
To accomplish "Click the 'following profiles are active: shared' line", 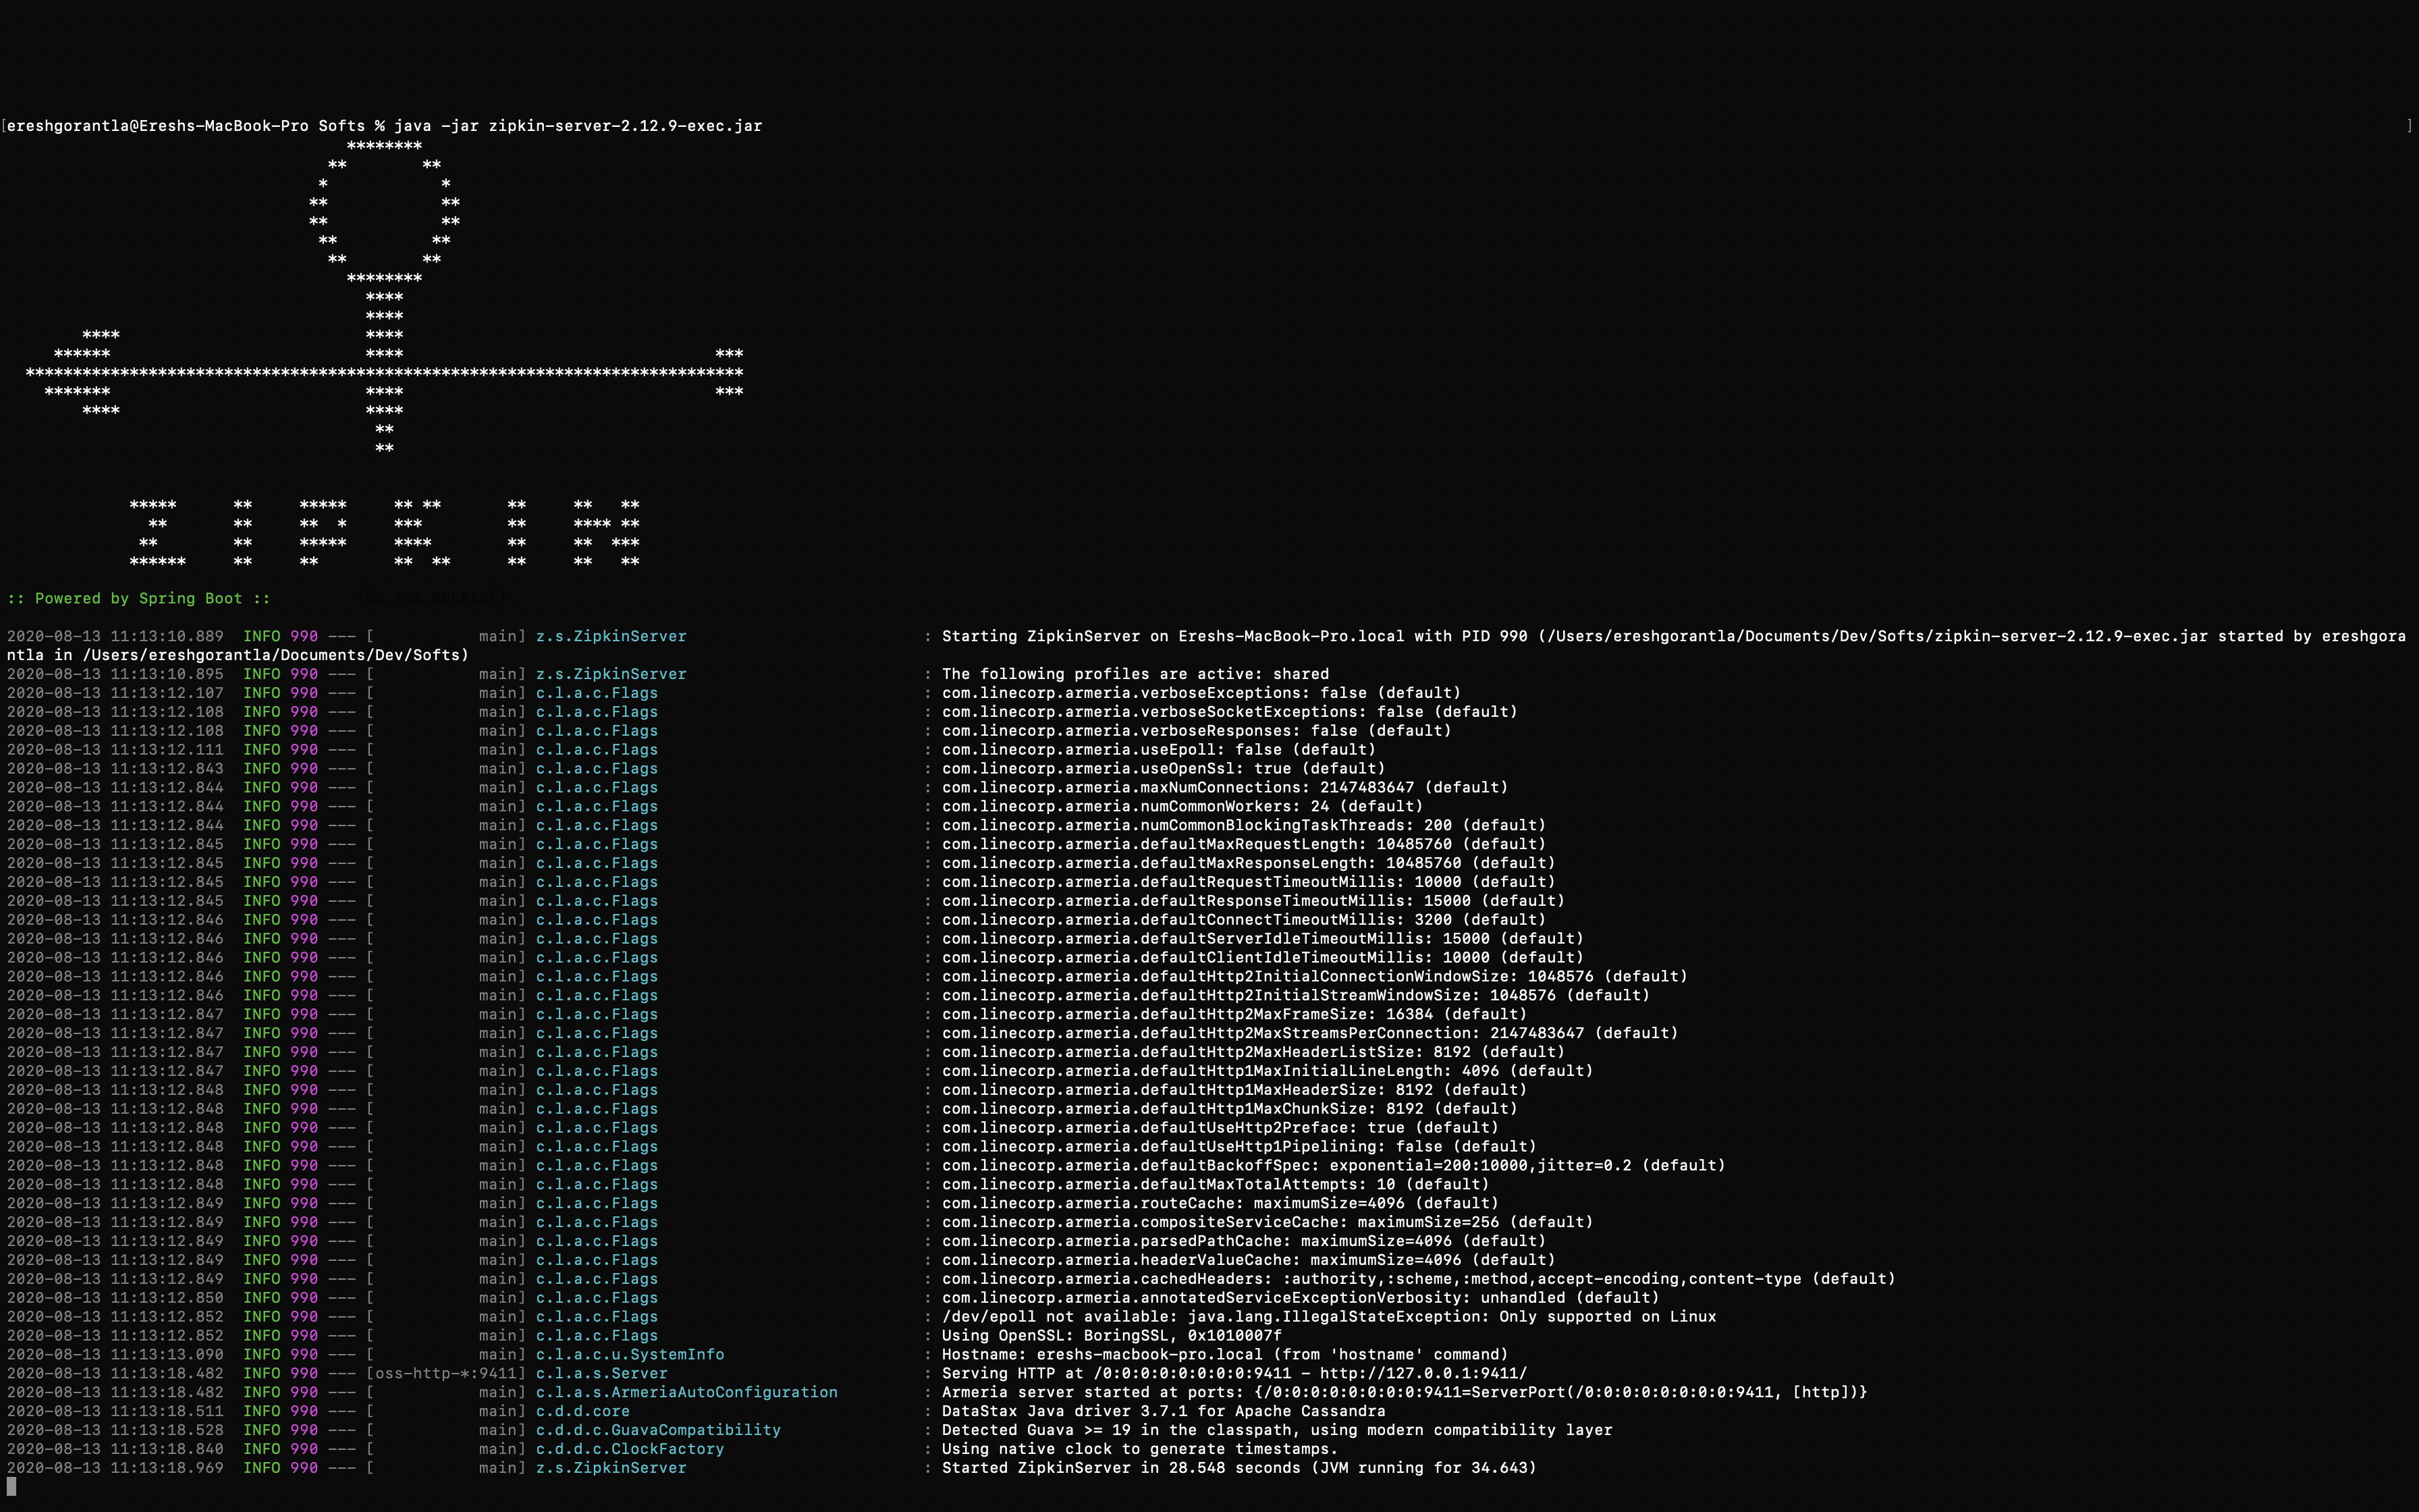I will 1135,674.
